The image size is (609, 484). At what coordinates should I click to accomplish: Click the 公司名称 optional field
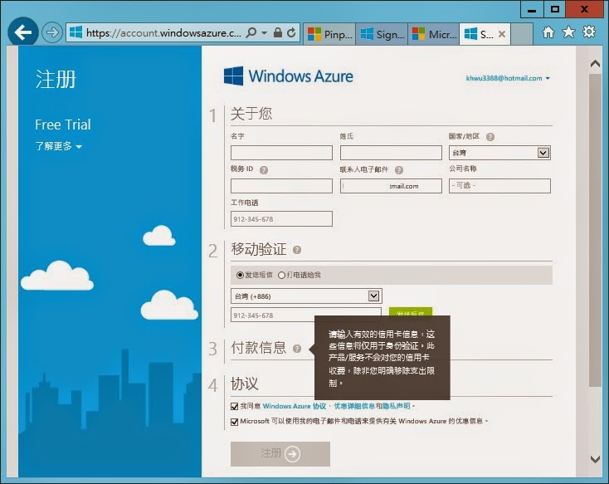tap(499, 186)
